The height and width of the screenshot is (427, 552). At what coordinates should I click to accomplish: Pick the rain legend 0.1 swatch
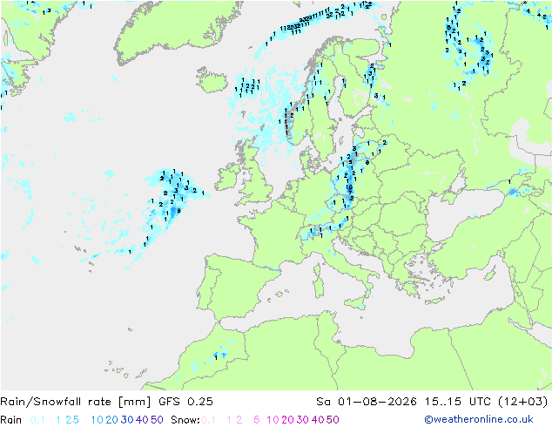37,420
